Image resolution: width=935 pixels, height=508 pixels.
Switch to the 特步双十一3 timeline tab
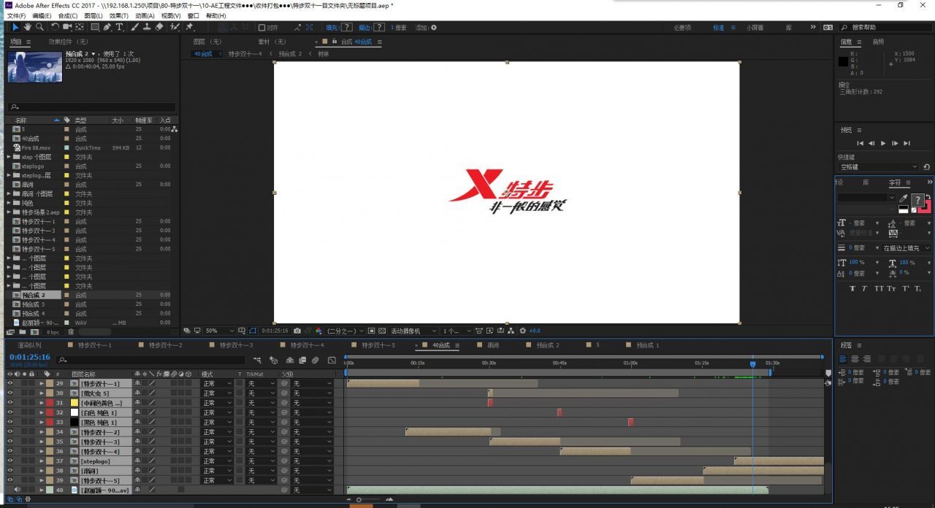(237, 345)
